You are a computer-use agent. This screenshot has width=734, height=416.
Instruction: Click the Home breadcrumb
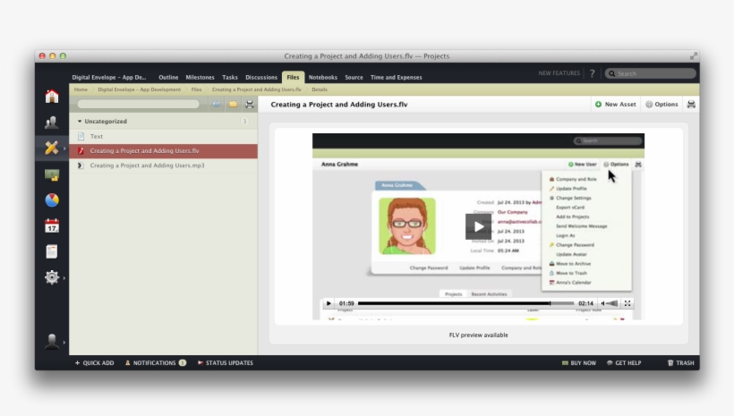click(x=81, y=89)
